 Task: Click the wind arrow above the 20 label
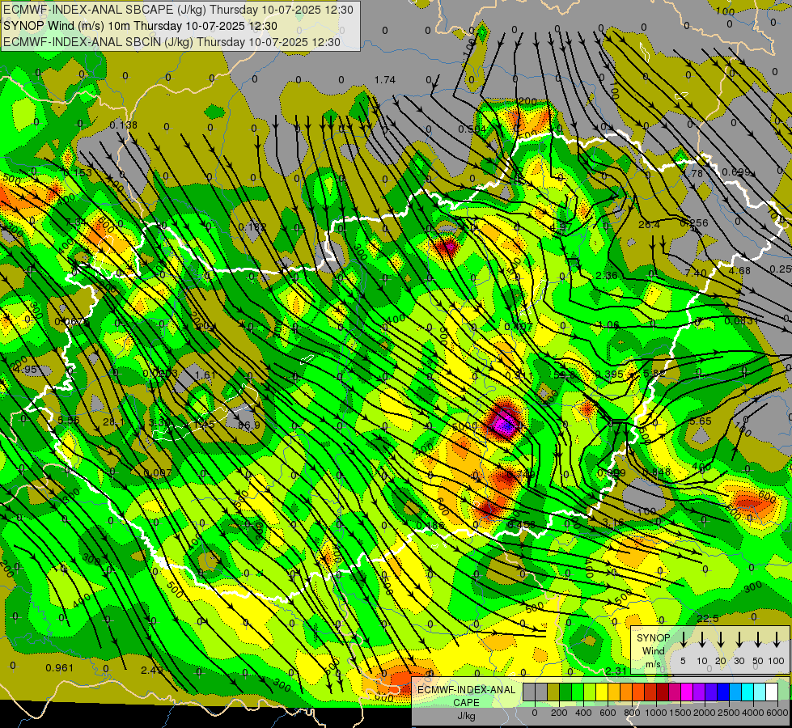point(721,639)
